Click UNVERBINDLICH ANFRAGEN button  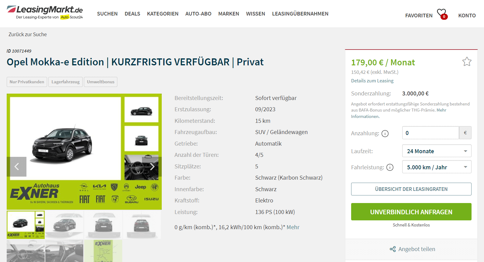pos(411,212)
